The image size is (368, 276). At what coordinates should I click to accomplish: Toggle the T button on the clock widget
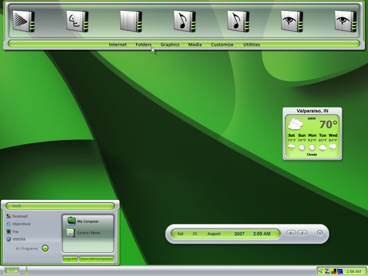pyautogui.click(x=303, y=233)
